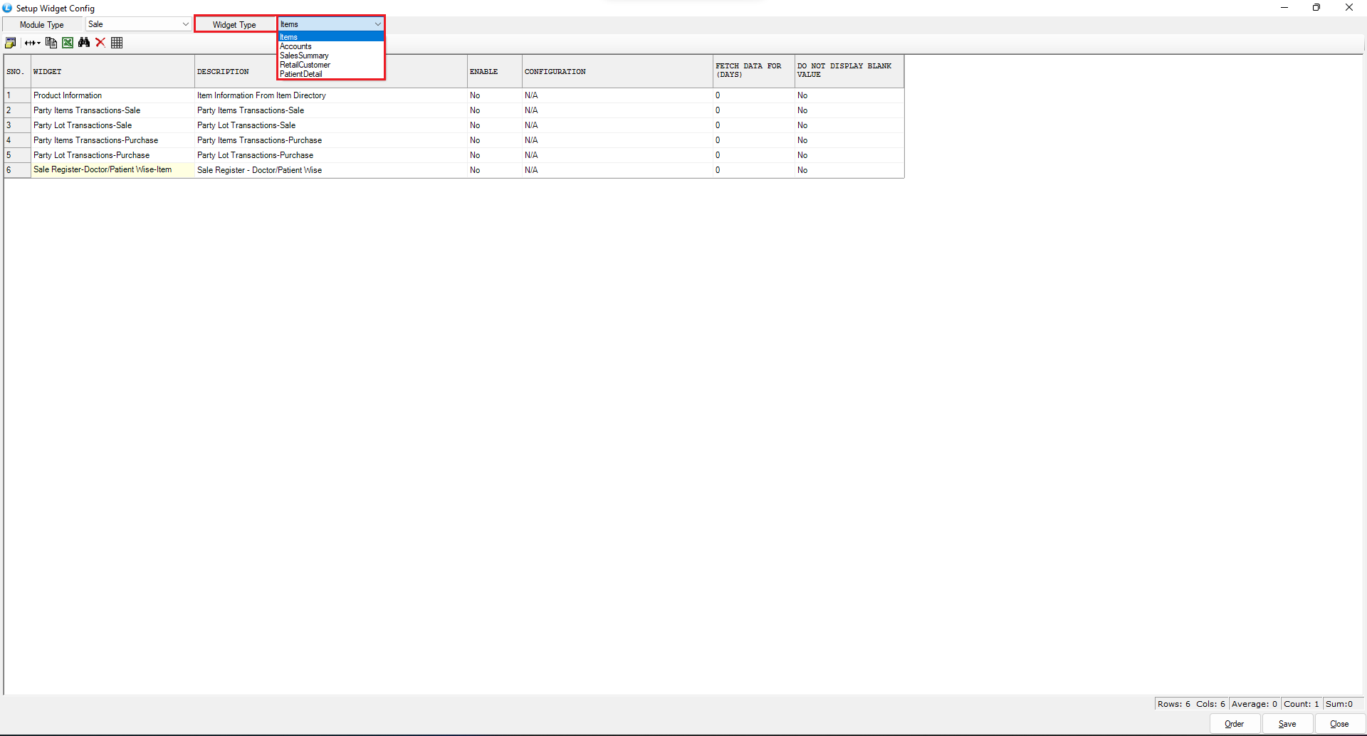Viewport: 1367px width, 736px height.
Task: Click the red X delete icon
Action: [x=100, y=43]
